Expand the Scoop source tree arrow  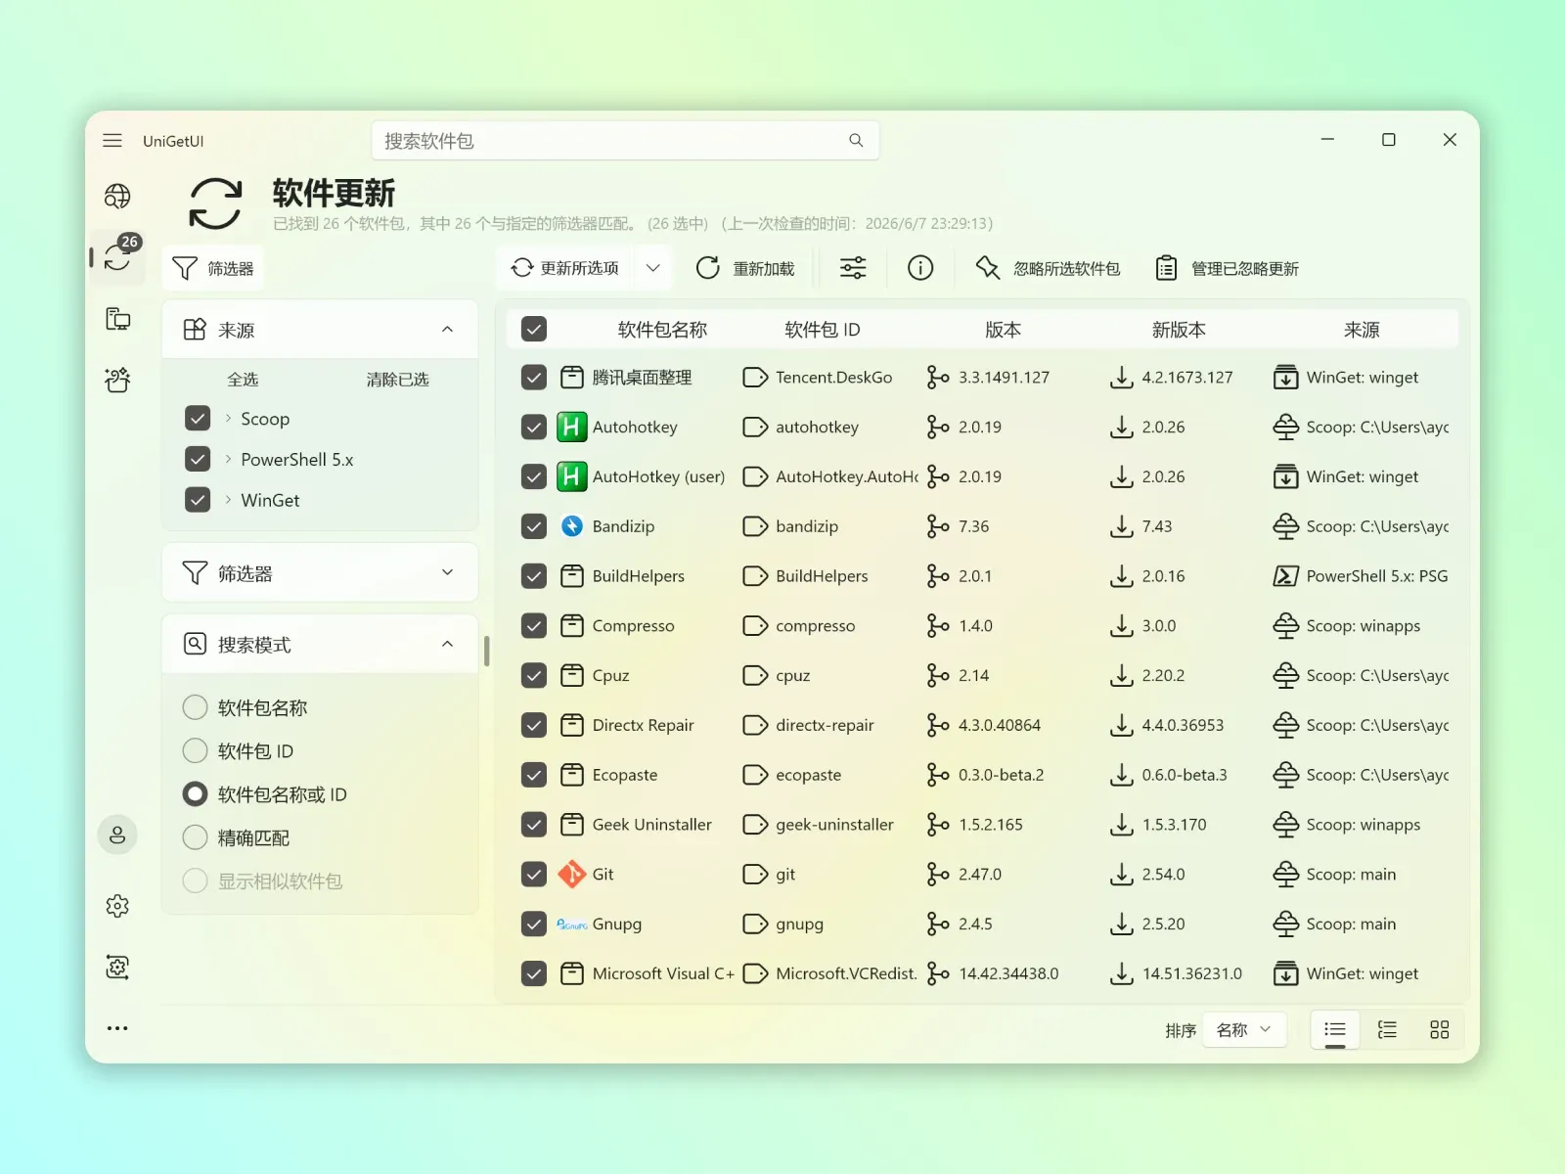228,419
